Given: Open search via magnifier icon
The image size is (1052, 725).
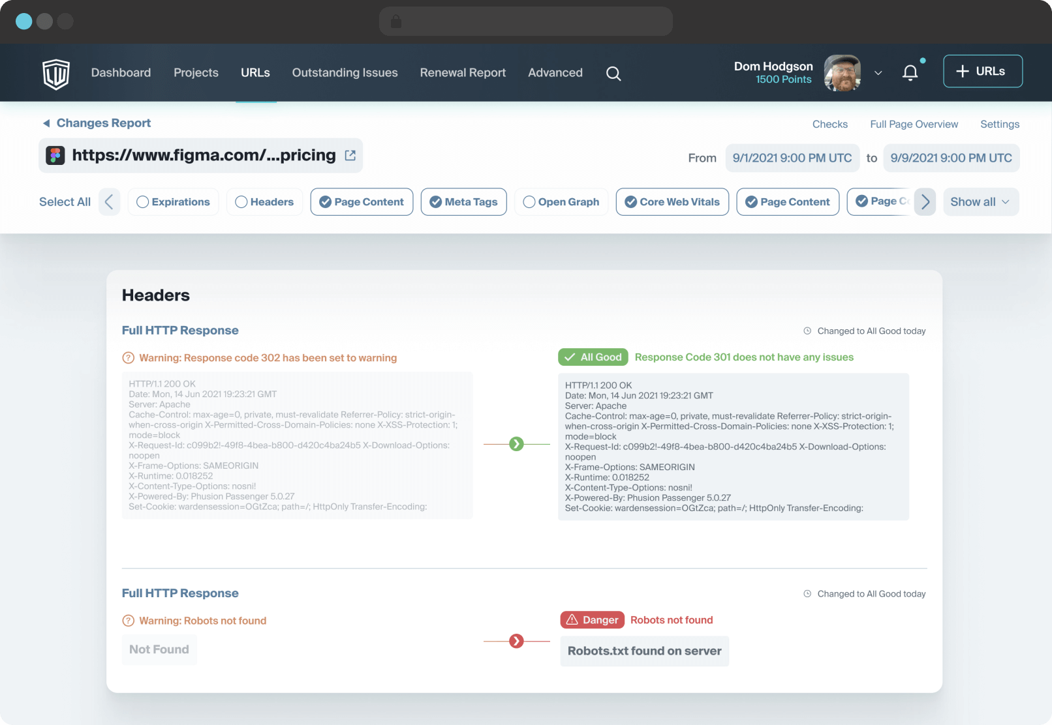Looking at the screenshot, I should [x=613, y=74].
